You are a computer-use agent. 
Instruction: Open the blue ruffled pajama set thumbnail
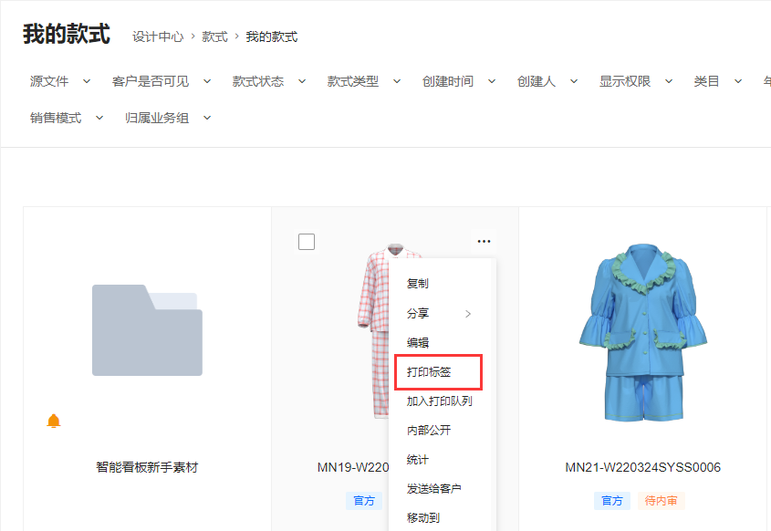click(x=642, y=333)
